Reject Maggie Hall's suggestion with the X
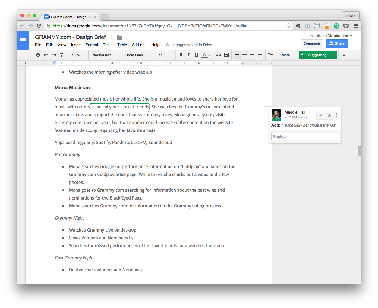Screen dimensions: 378x308 329,115
